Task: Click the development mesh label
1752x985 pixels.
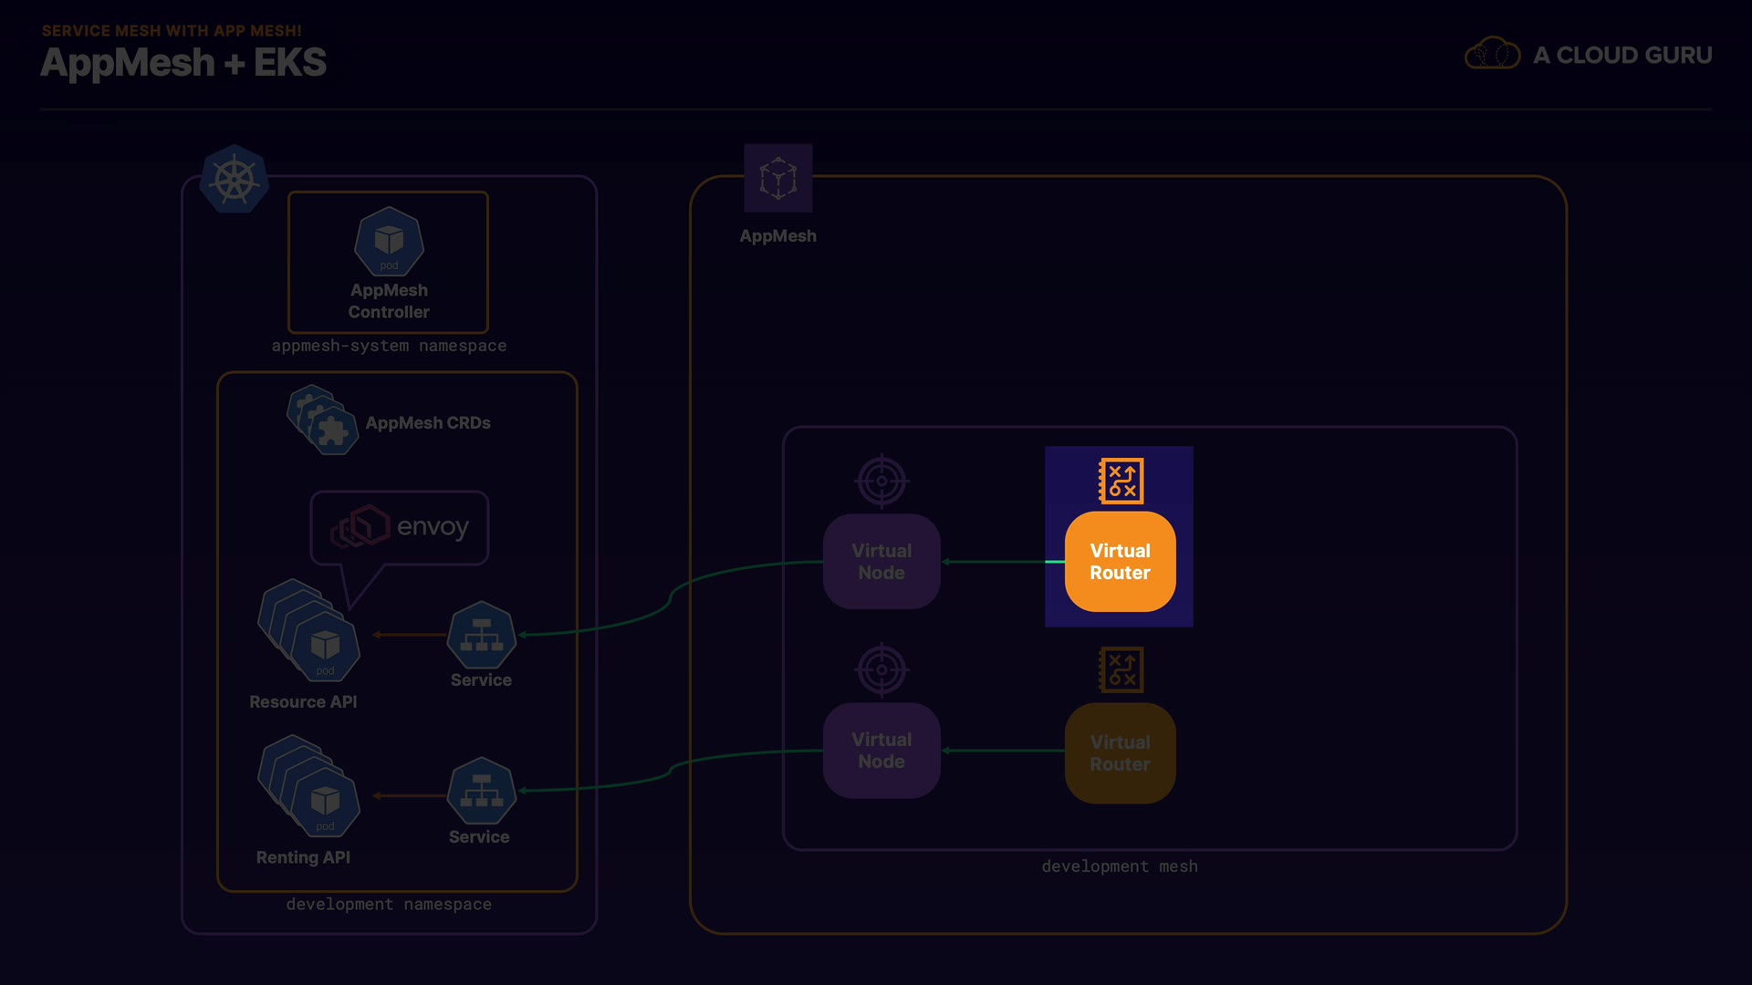Action: tap(1120, 866)
